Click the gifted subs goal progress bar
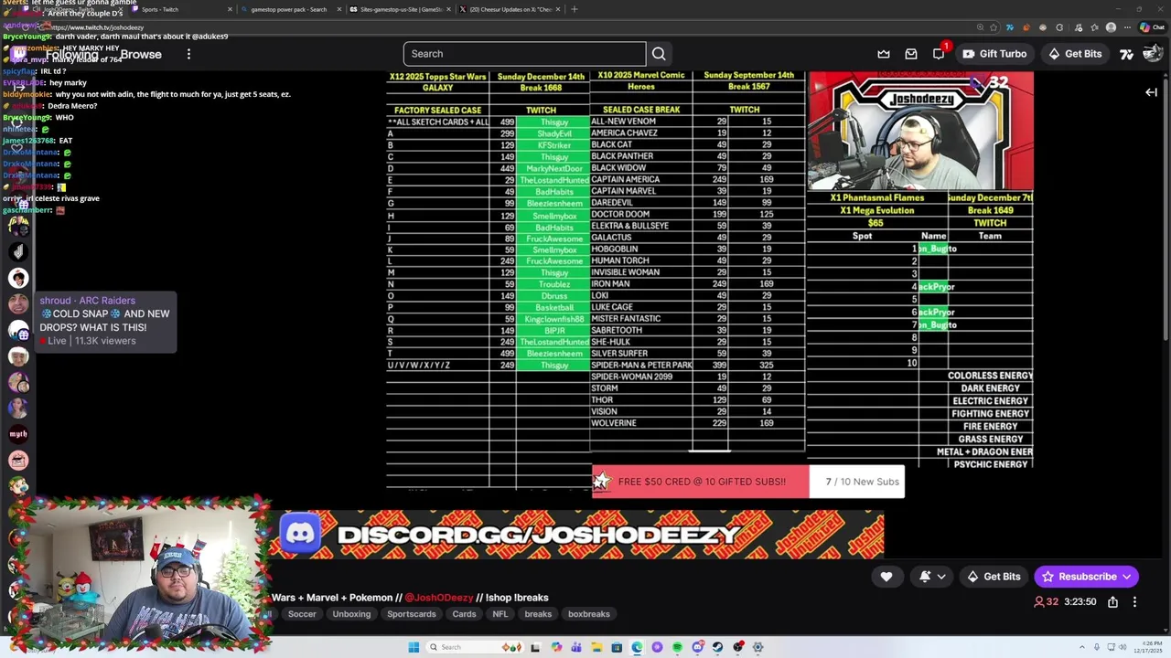 point(748,482)
